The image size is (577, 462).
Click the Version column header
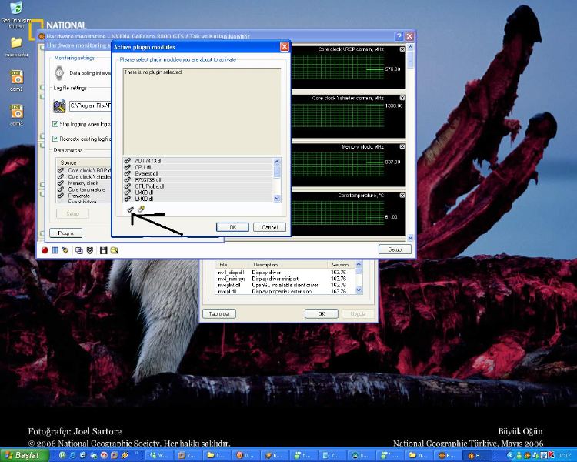coord(342,265)
